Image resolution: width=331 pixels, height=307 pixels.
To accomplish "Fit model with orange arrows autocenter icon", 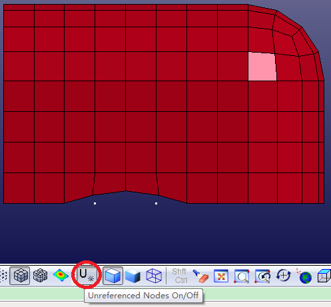I will [221, 276].
